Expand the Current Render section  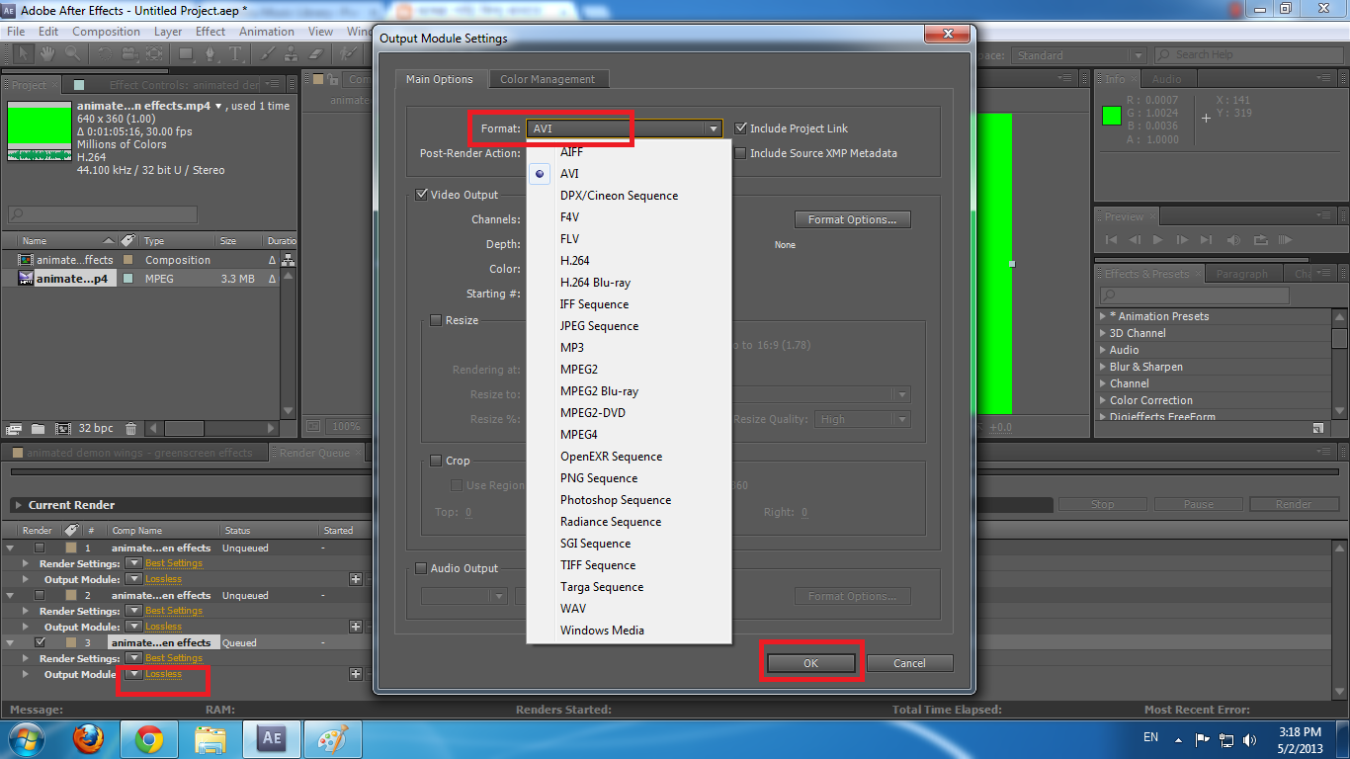click(x=17, y=505)
